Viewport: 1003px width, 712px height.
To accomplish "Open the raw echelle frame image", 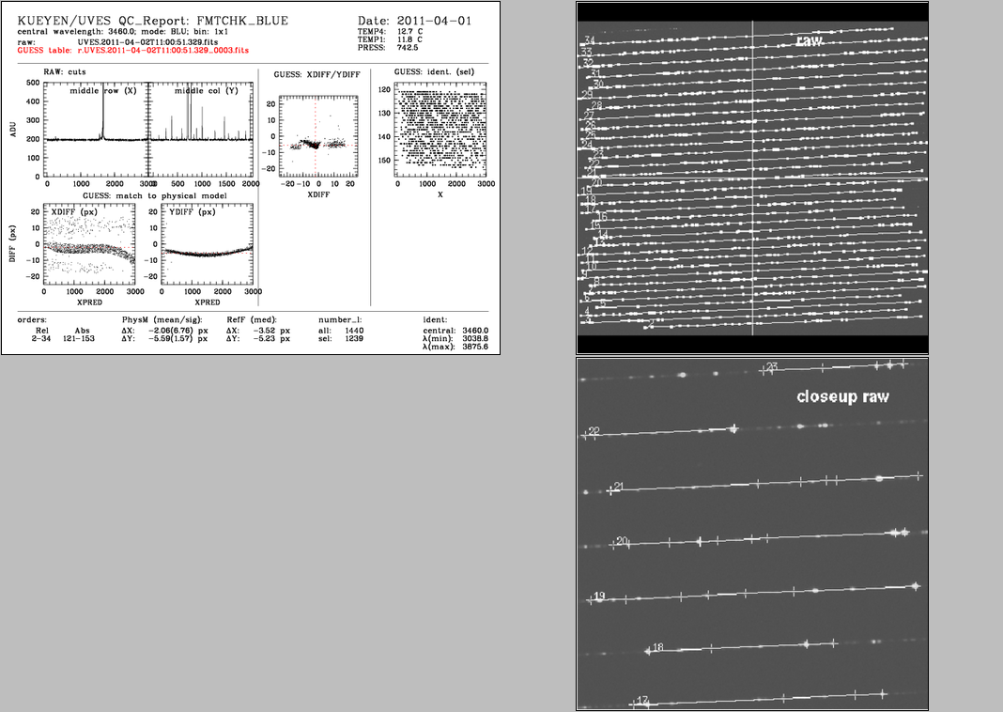I will click(751, 178).
